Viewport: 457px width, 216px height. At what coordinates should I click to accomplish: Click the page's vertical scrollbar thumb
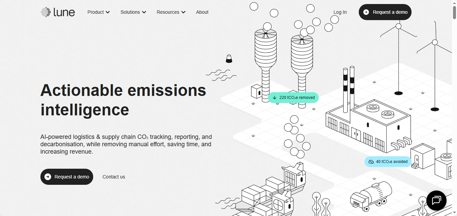point(454,12)
